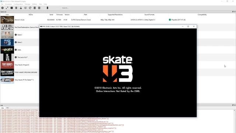The image size is (236, 133).
Task: Select Tony Hawk's Pro Skater 5 thumbnail
Action: click(x=7, y=80)
